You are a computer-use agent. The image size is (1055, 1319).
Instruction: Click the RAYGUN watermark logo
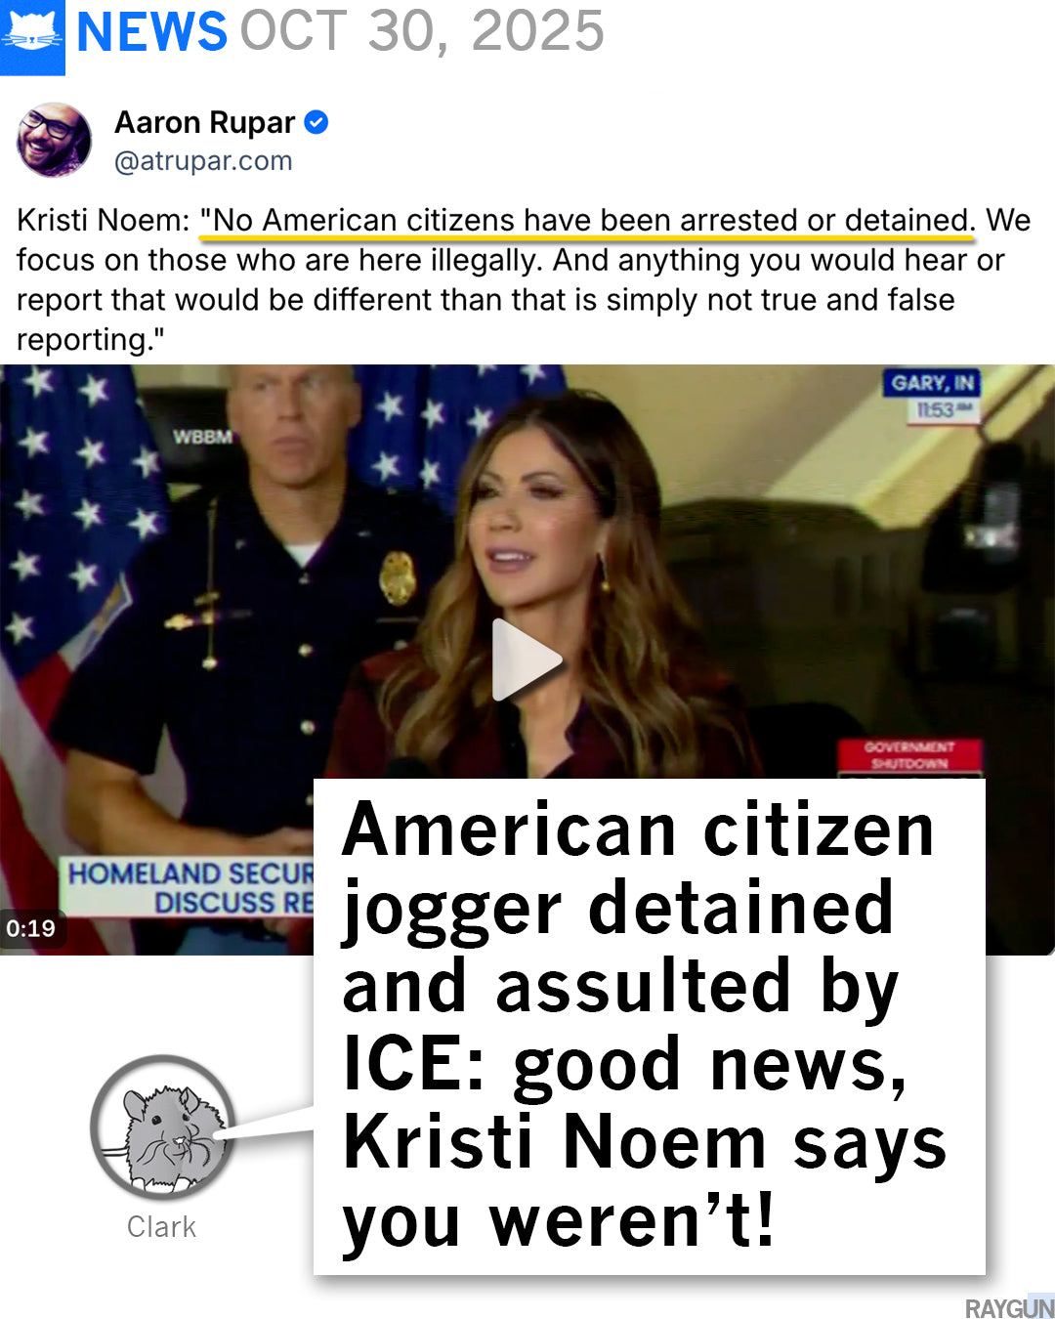pos(1009,1307)
